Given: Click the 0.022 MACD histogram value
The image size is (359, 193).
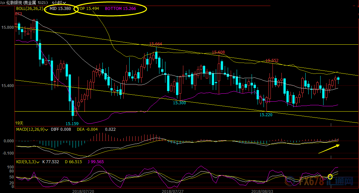Looking at the screenshot, I should (110, 129).
